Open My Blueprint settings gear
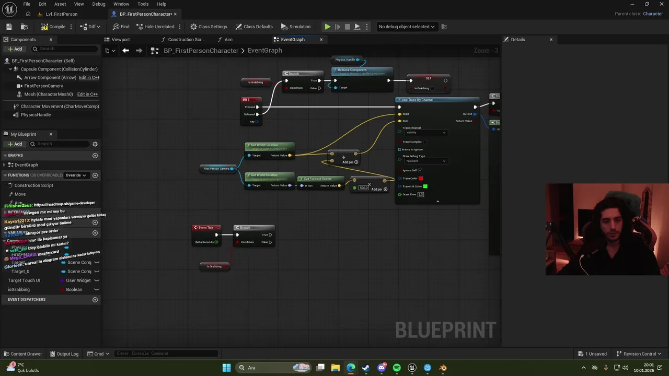 click(x=95, y=144)
